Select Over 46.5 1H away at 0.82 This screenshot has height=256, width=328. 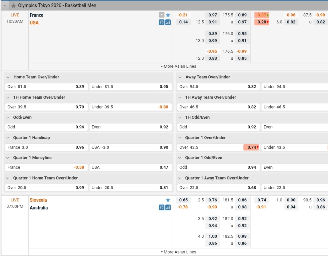tap(218, 107)
